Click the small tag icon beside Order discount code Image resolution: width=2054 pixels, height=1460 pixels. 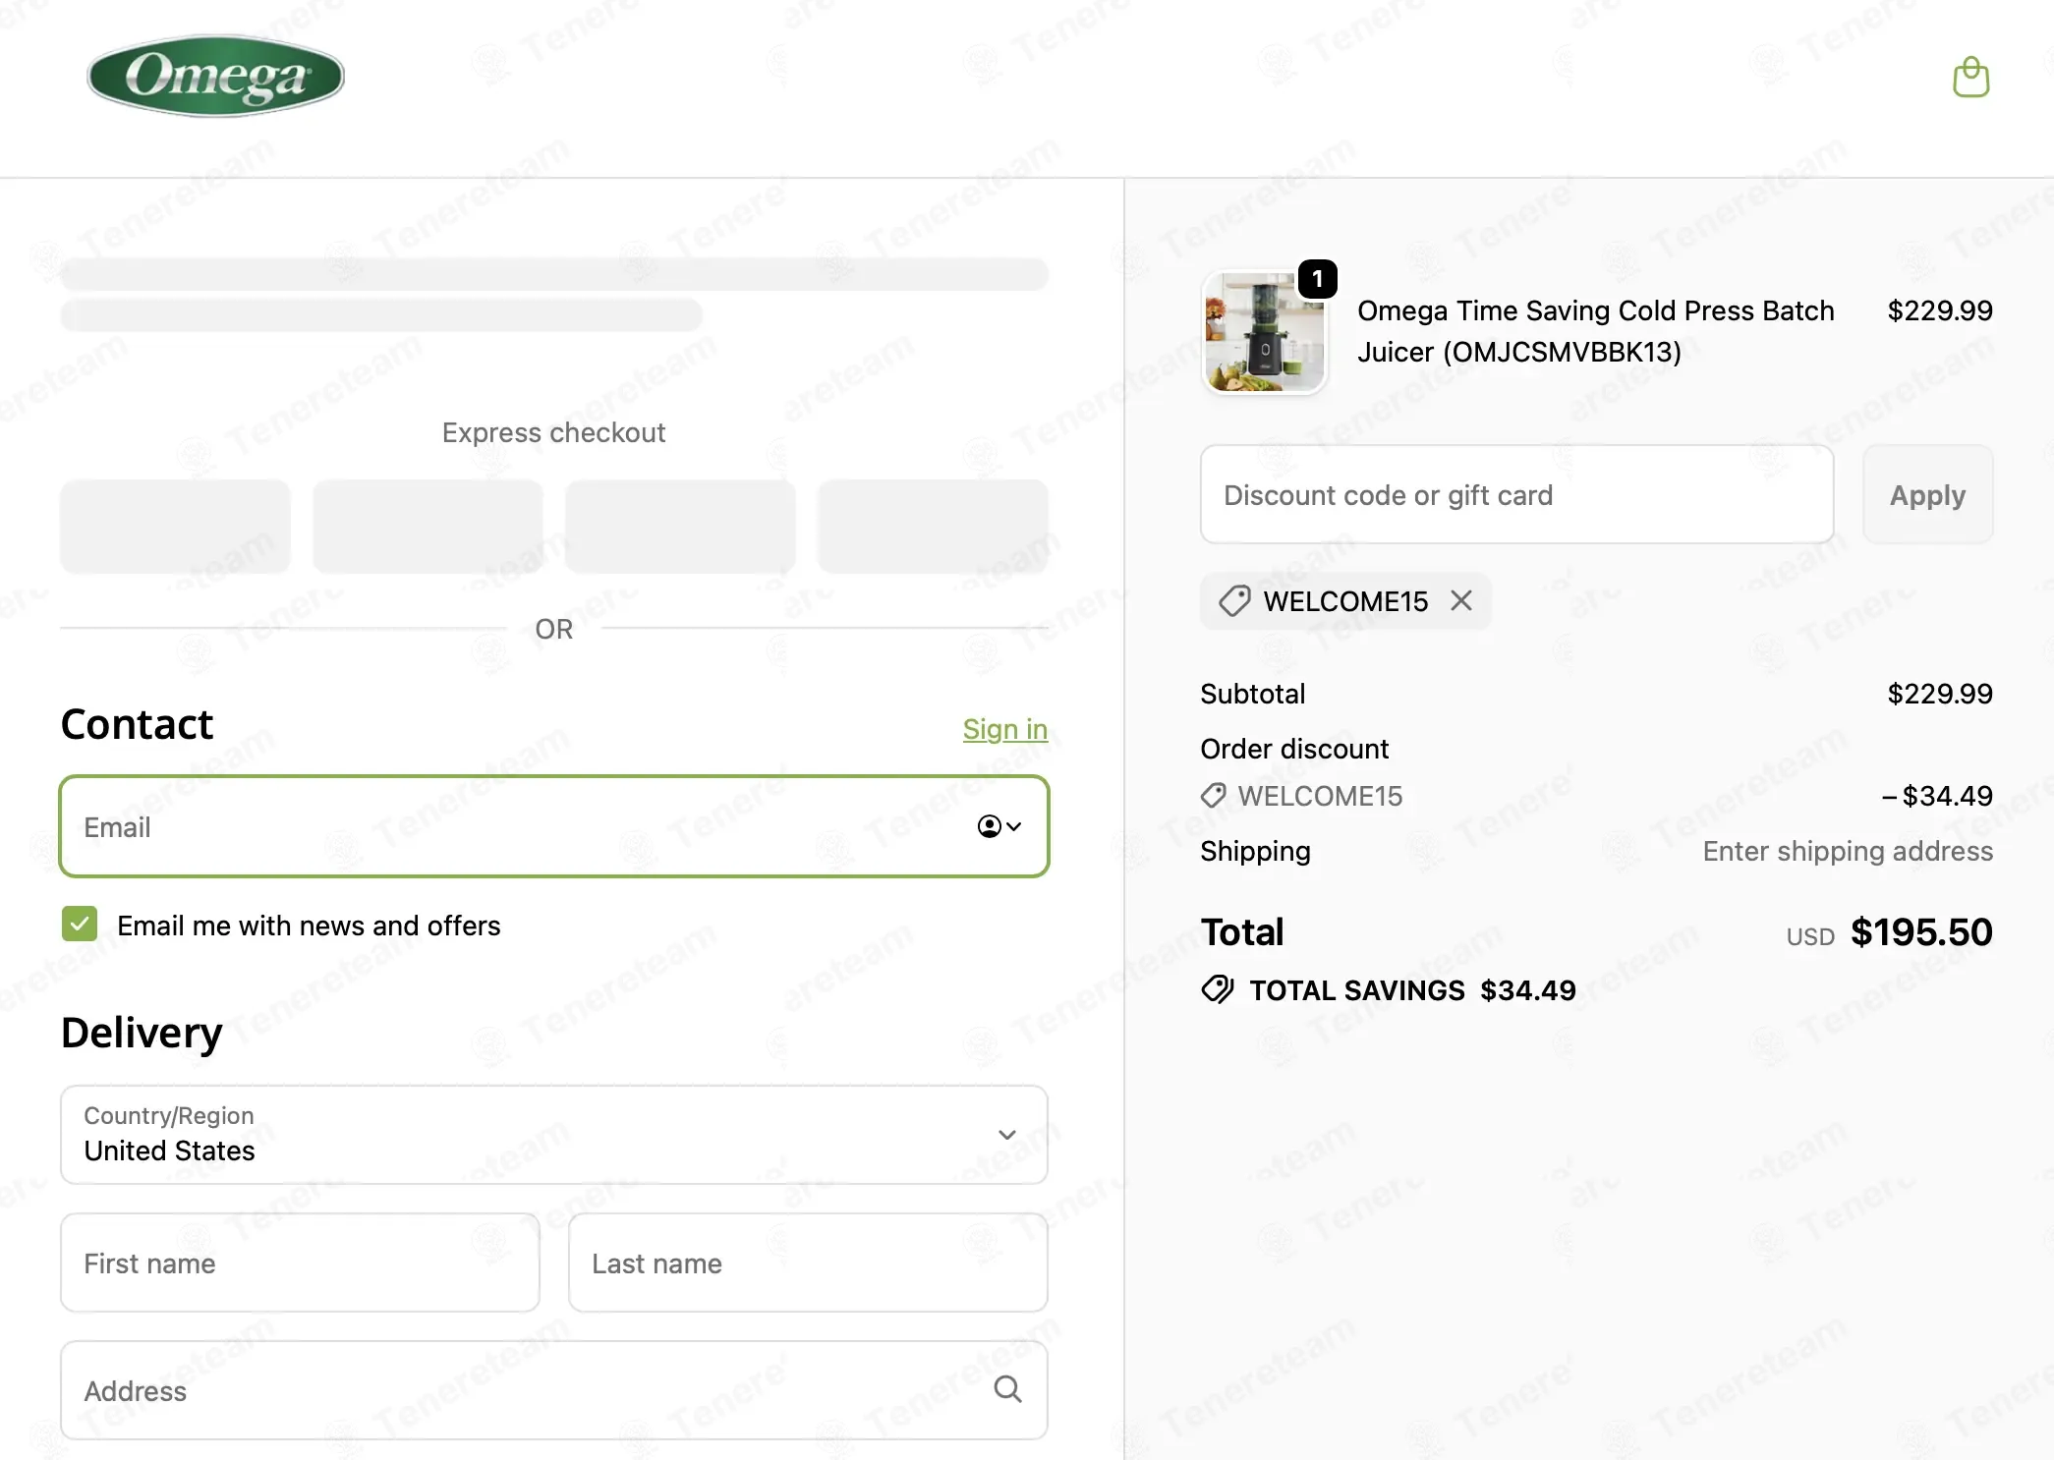point(1214,796)
